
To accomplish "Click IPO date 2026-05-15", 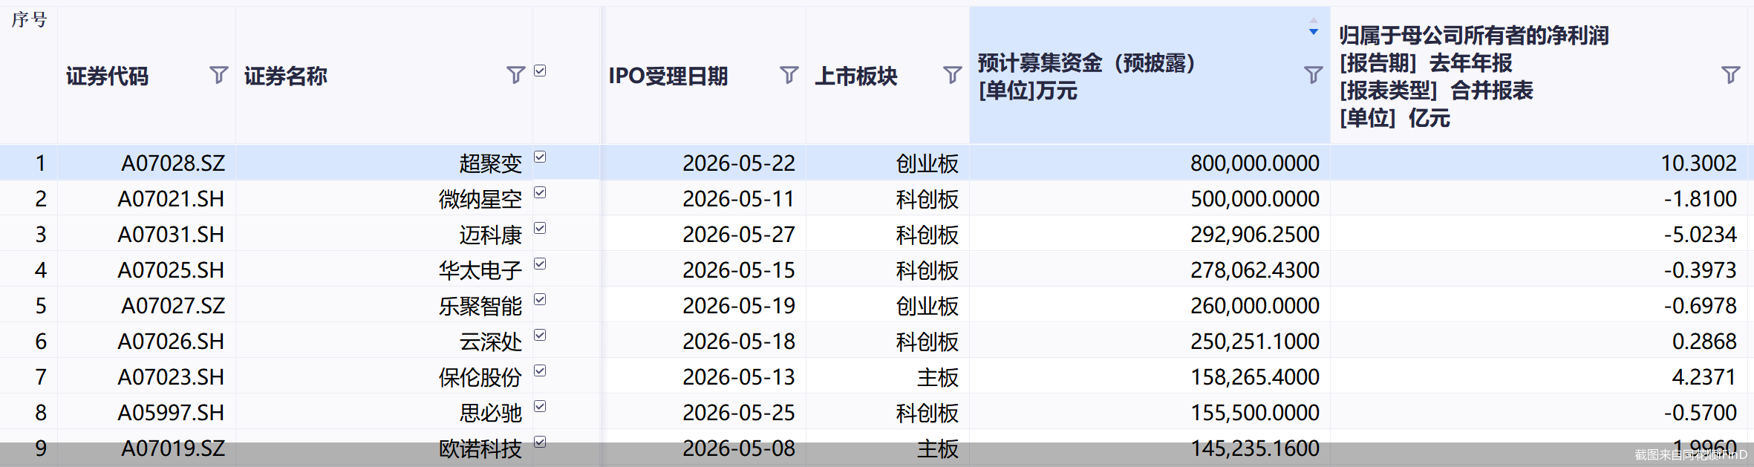I will 739,270.
